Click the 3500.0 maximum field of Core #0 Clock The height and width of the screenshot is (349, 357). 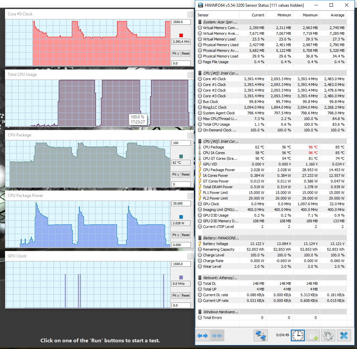[x=181, y=22]
